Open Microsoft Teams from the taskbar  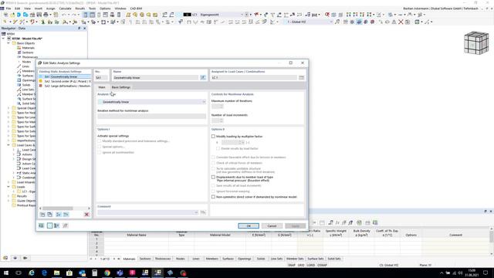click(x=120, y=273)
